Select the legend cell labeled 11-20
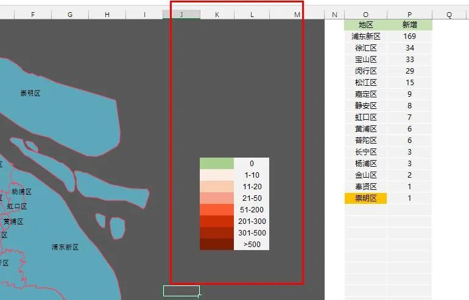469x300 pixels. point(252,186)
